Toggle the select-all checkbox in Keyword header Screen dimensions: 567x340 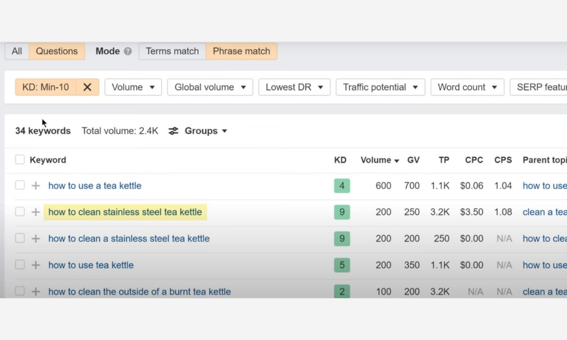click(20, 160)
